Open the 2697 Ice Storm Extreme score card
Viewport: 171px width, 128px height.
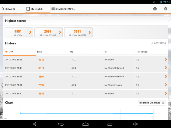49,32
